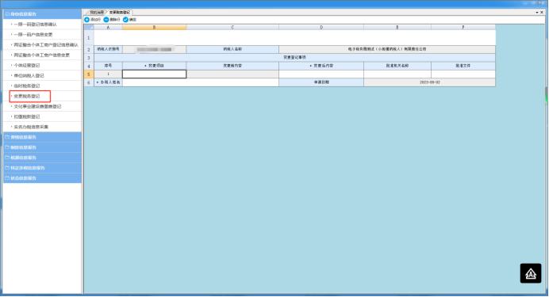Click the accessibility icon at bottom right
This screenshot has height=297, width=549.
(x=531, y=273)
